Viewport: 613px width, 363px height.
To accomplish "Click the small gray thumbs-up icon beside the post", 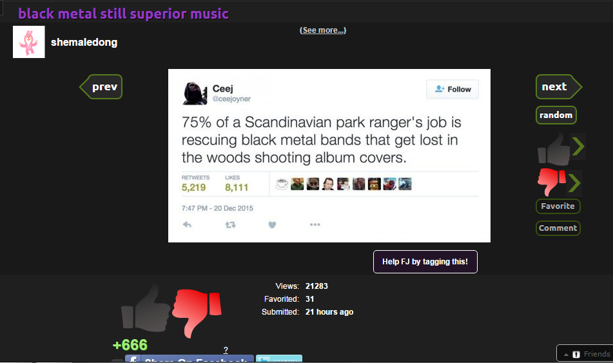I will coord(554,150).
